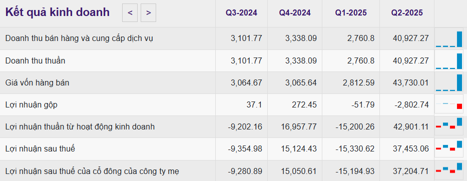Select the Q1-2025 column header
Image resolution: width=467 pixels, height=181 pixels.
[x=351, y=13]
